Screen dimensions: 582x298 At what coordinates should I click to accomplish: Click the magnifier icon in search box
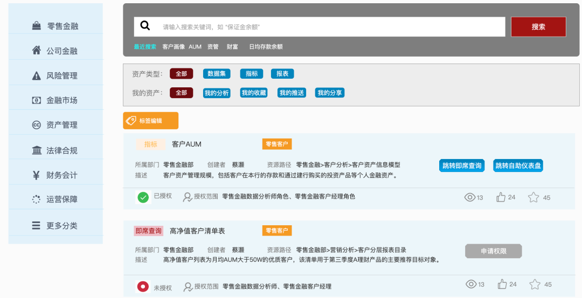pyautogui.click(x=145, y=26)
